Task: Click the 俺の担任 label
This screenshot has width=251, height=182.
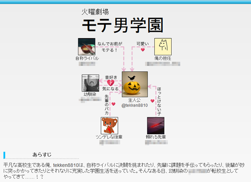Action: pos(163,58)
